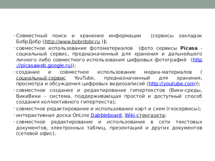The width and height of the screenshot is (215, 161).
Task: Click the text 'цифровых фотографий'
Action: tap(157, 60)
